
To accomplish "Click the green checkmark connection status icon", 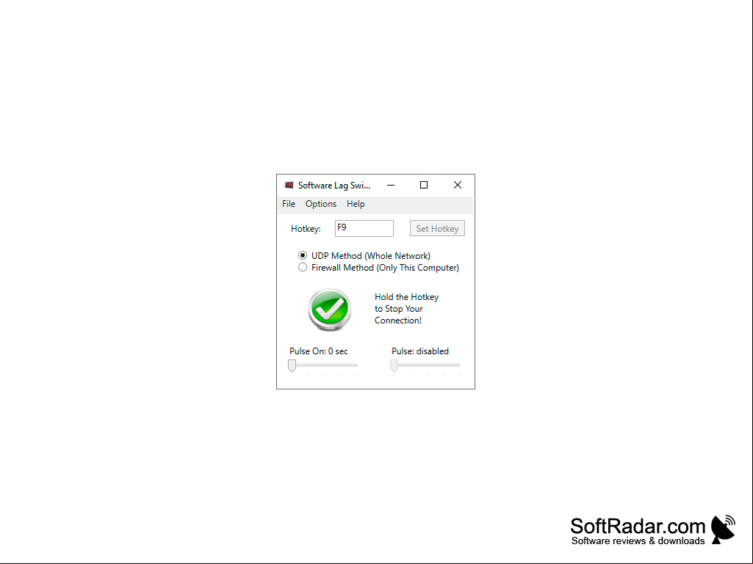I will (x=329, y=310).
